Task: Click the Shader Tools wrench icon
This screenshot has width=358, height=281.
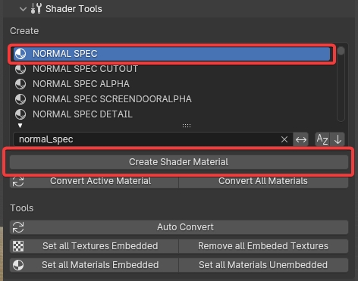Action: [36, 8]
